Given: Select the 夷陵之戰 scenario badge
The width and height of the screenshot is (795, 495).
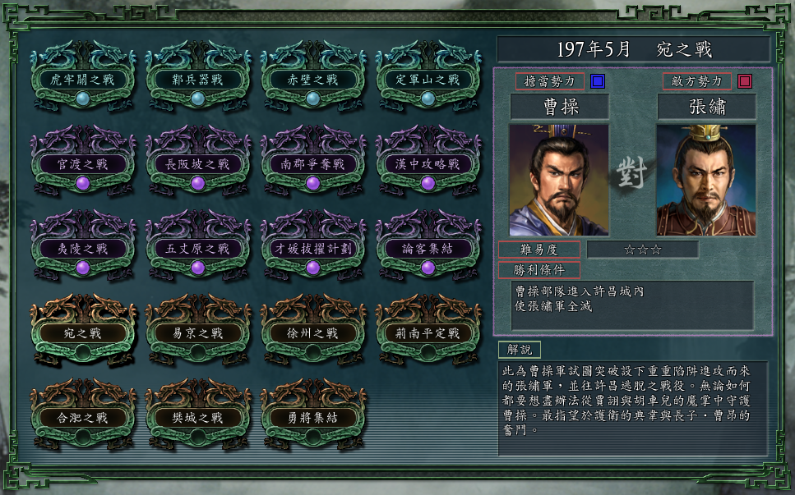Looking at the screenshot, I should pyautogui.click(x=83, y=245).
